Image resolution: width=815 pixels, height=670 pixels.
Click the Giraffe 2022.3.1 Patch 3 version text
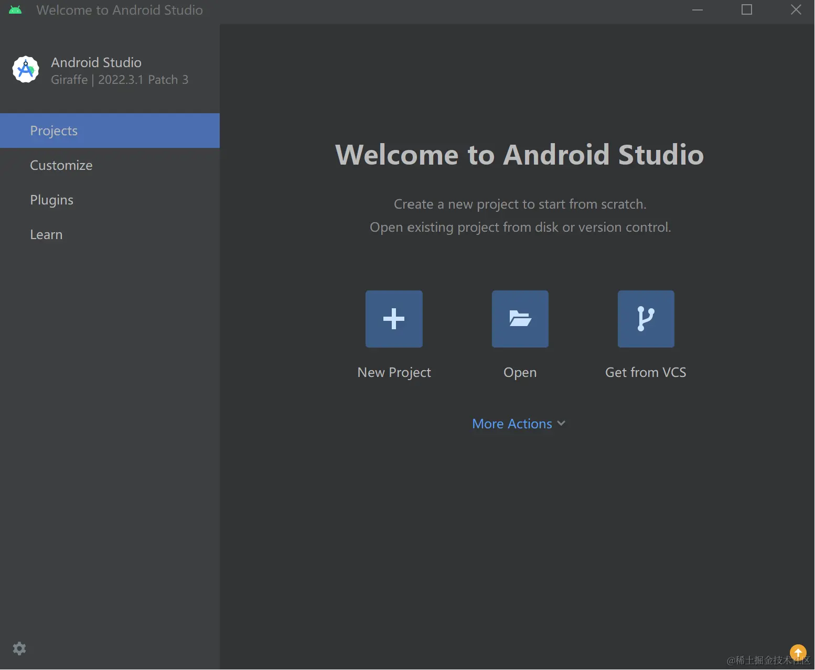pos(120,80)
